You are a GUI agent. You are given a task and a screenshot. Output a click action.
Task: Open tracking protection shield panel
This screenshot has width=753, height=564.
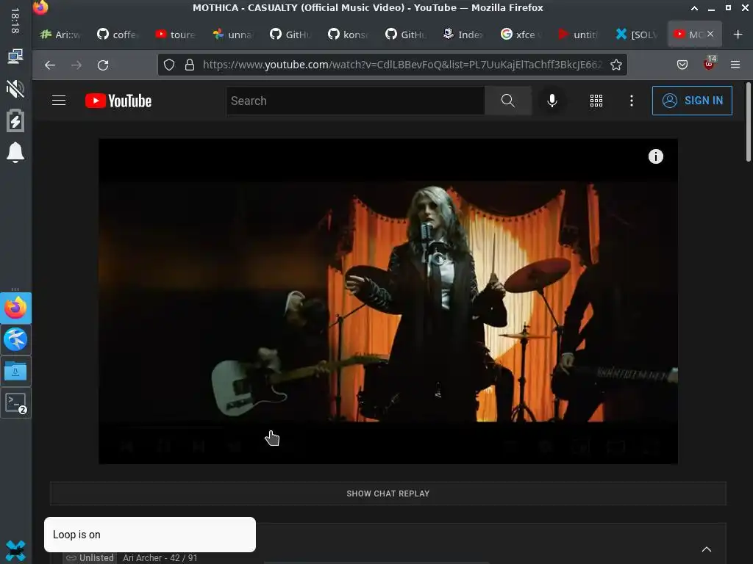[169, 65]
